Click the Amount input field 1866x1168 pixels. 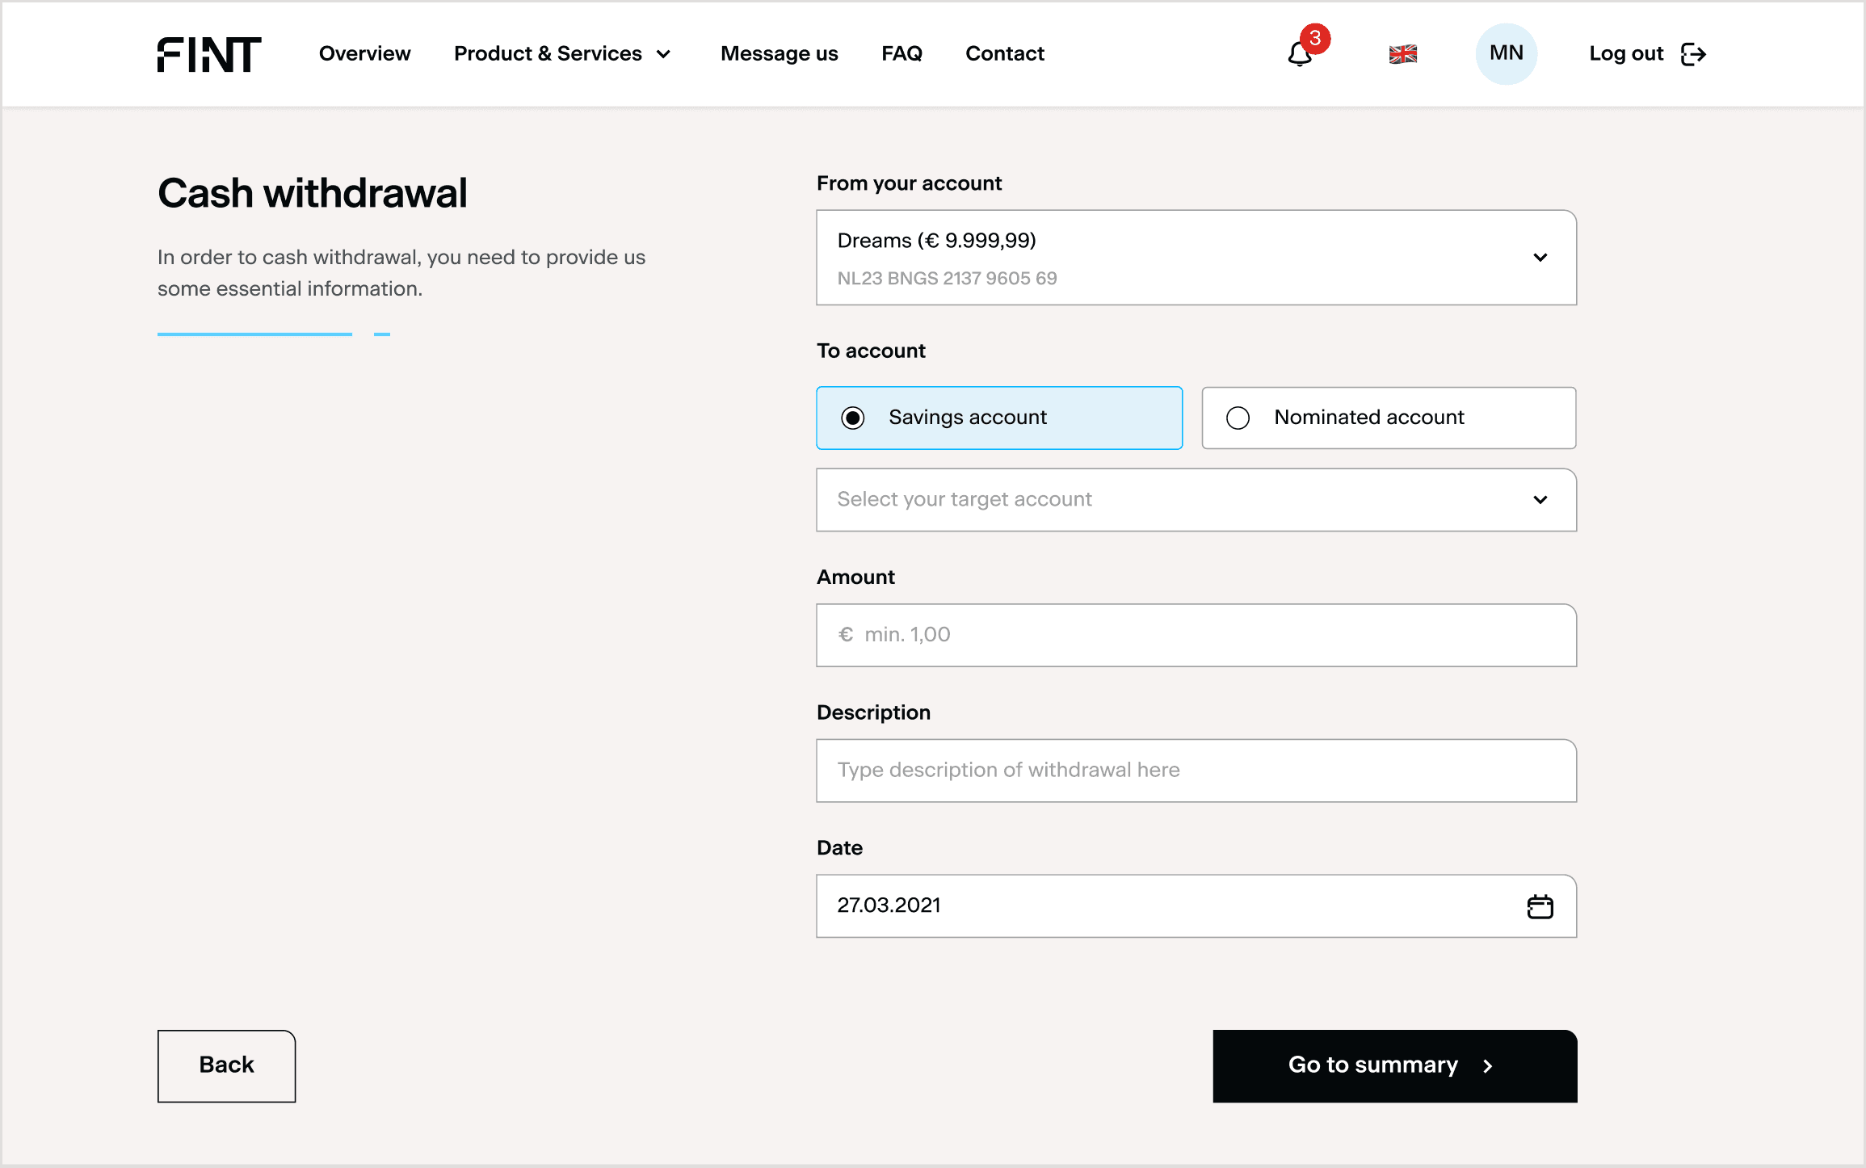(x=1196, y=635)
